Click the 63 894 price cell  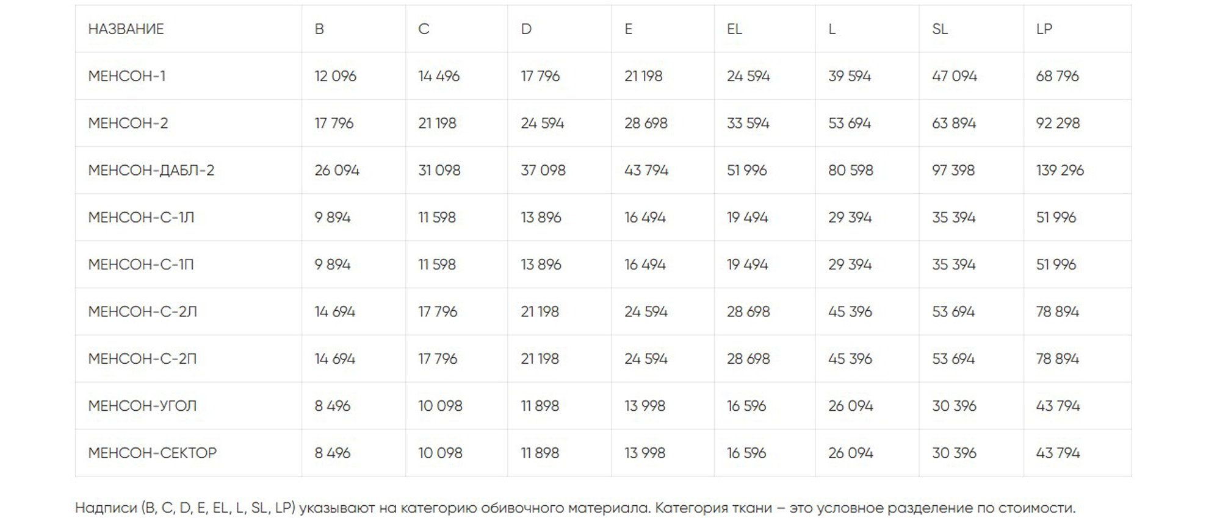click(x=954, y=123)
